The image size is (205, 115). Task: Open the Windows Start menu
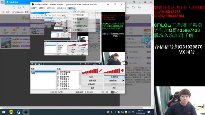point(4,112)
